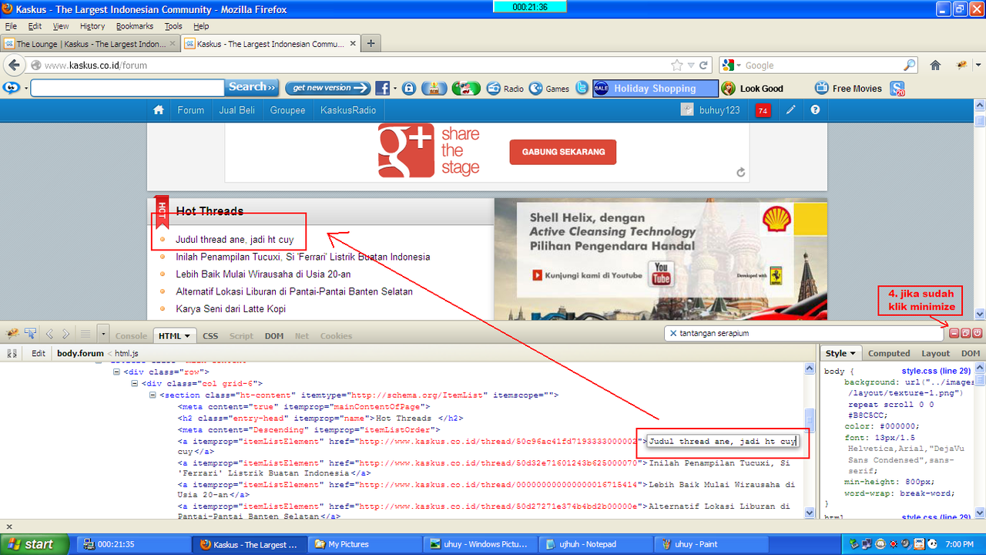Image resolution: width=986 pixels, height=555 pixels.
Task: Click the Twitter icon in toolbar
Action: point(582,89)
